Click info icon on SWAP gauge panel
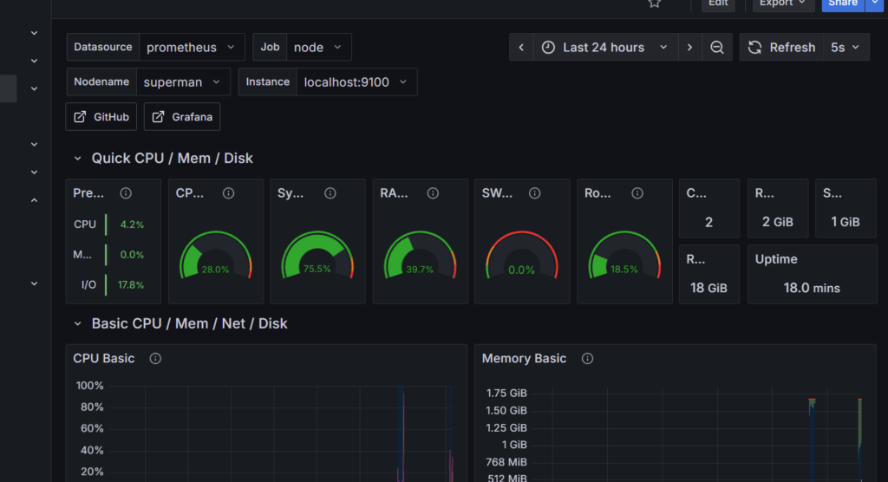The height and width of the screenshot is (482, 888). tap(534, 193)
